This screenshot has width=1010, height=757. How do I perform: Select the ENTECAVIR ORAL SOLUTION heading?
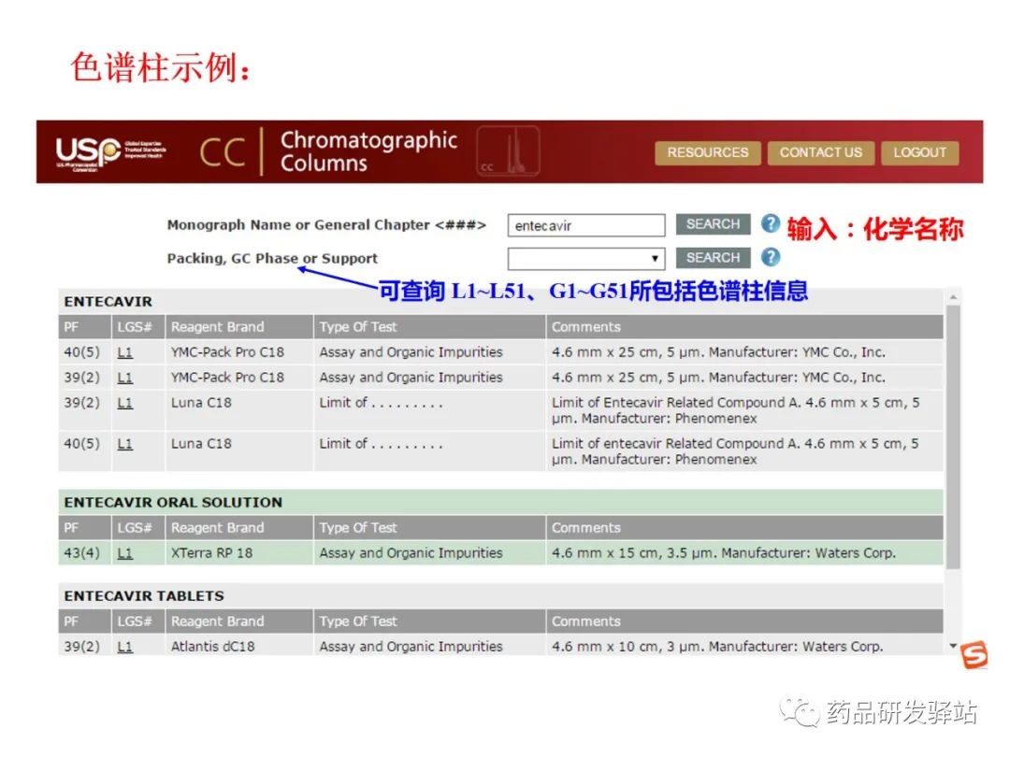click(x=173, y=503)
